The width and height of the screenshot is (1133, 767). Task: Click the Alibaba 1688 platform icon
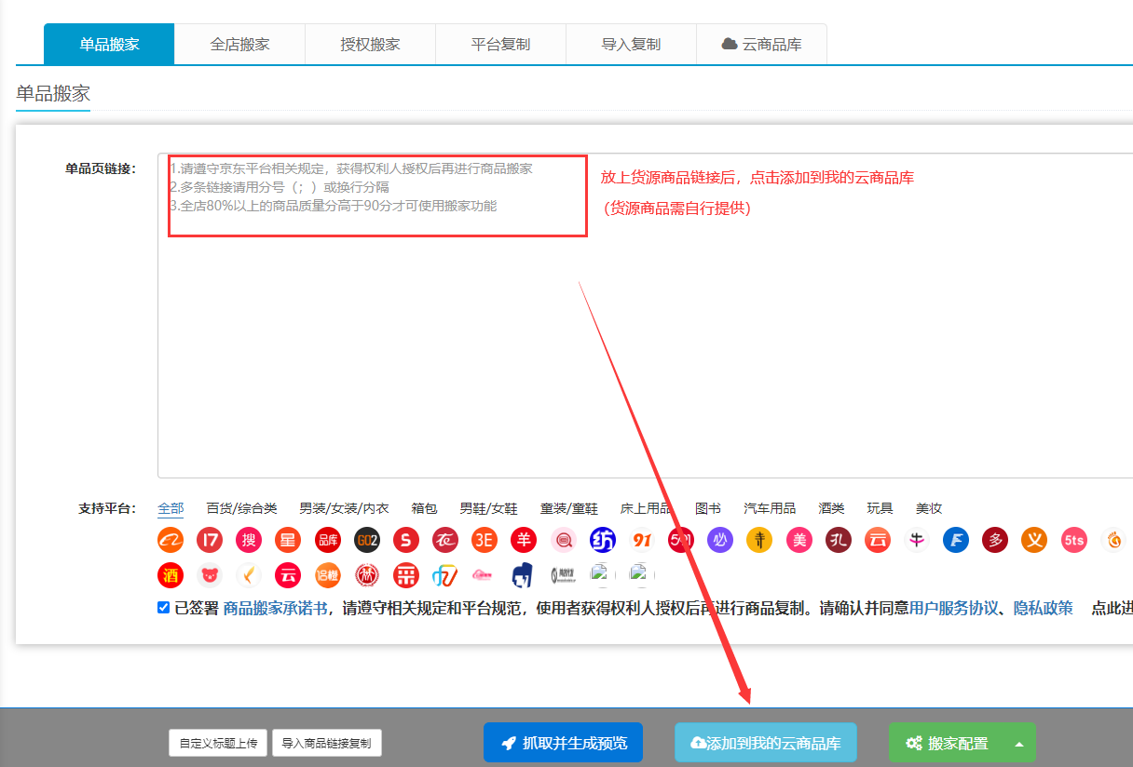171,540
